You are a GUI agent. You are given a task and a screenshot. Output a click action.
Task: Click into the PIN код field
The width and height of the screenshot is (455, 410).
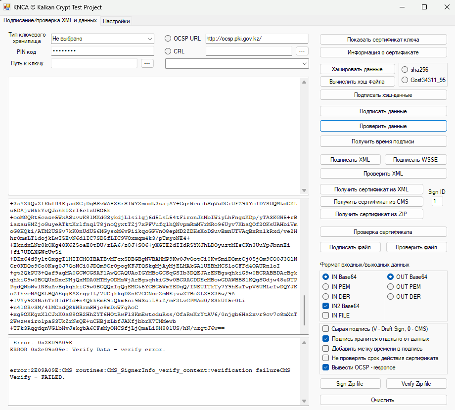coord(102,51)
